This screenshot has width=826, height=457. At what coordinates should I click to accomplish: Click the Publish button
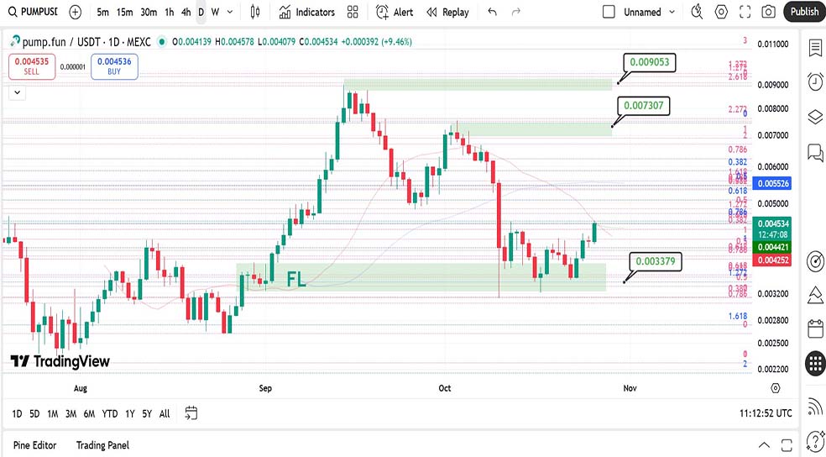[803, 12]
